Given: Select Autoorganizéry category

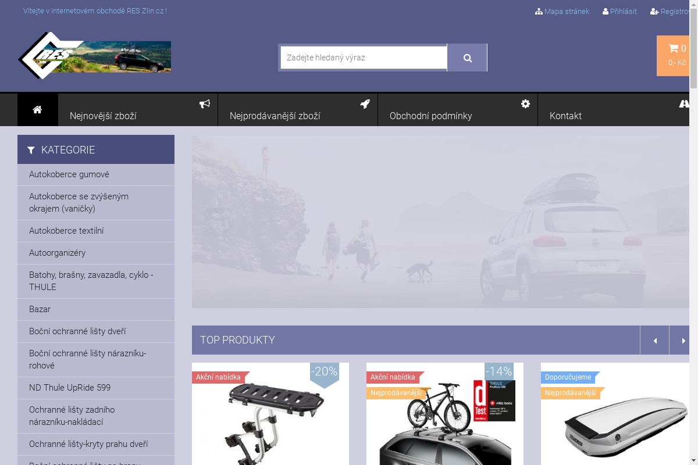Looking at the screenshot, I should click(x=57, y=253).
